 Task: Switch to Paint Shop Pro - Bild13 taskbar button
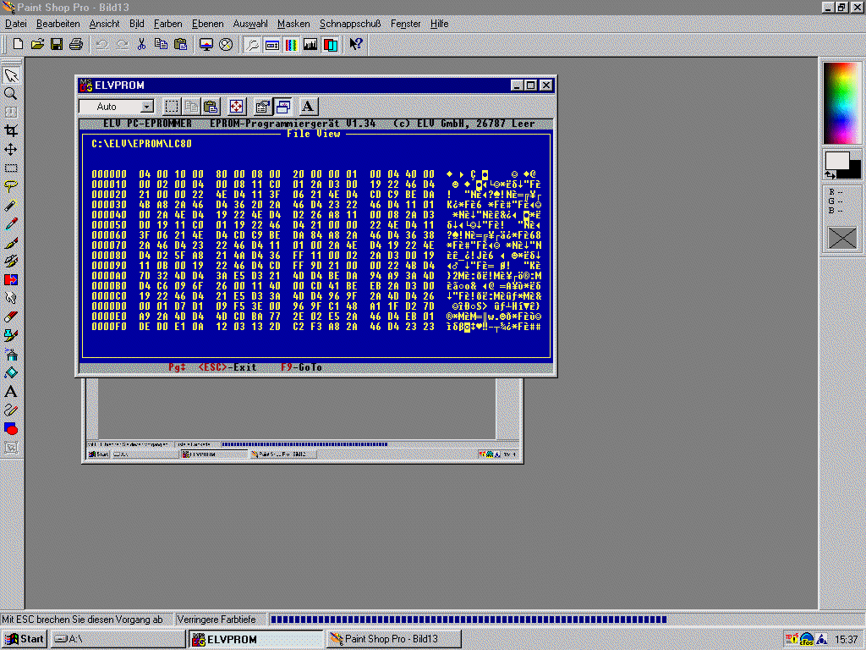[394, 639]
